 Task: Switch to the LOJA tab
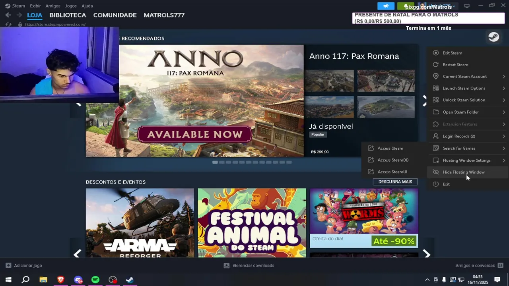(35, 15)
